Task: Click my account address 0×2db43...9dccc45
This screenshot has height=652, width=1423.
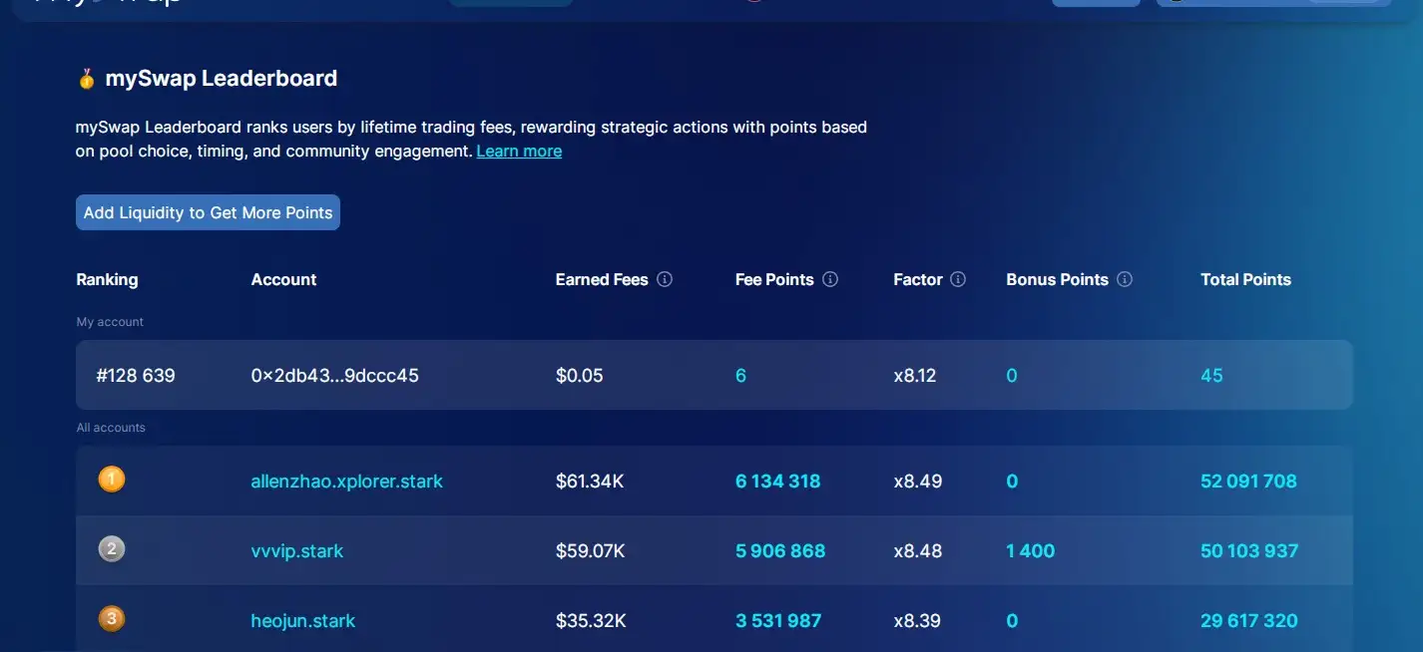Action: tap(334, 376)
